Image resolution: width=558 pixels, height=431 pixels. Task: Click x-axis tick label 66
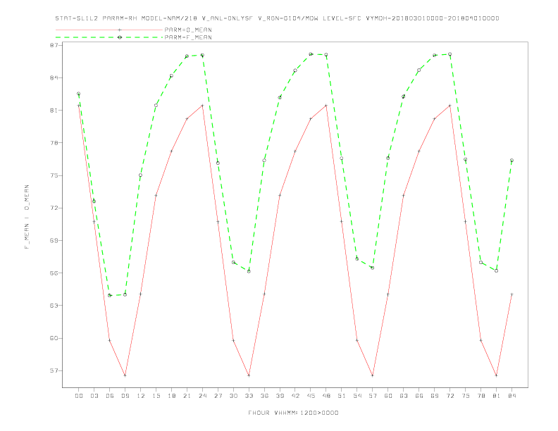pos(419,396)
